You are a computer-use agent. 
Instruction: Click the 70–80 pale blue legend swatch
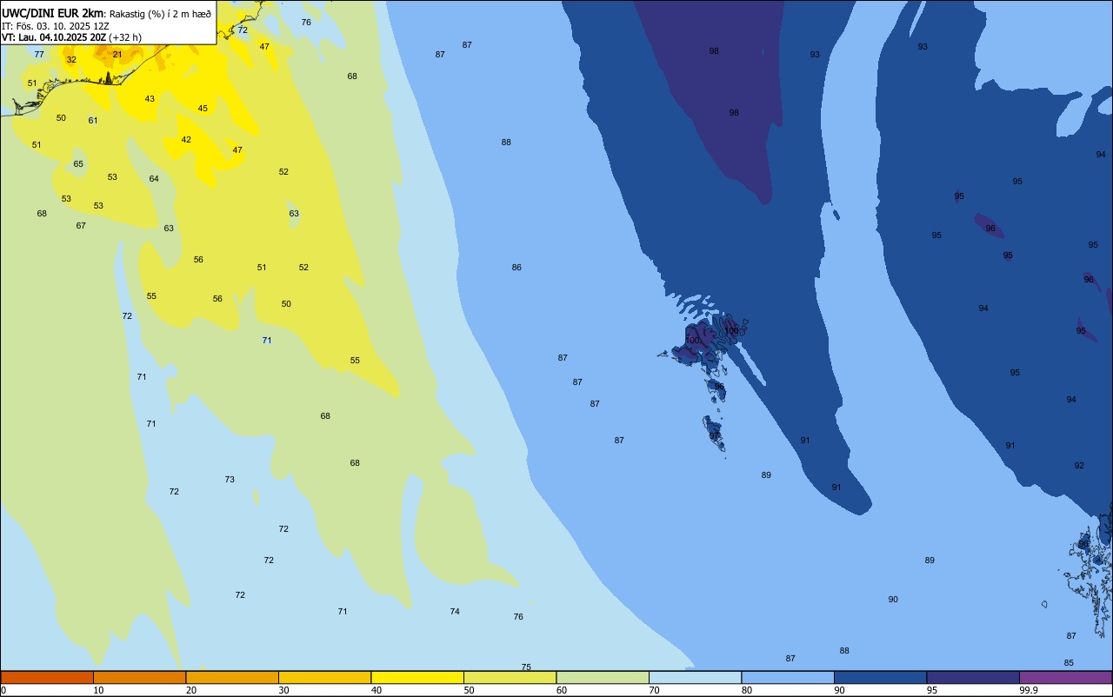[x=695, y=677]
